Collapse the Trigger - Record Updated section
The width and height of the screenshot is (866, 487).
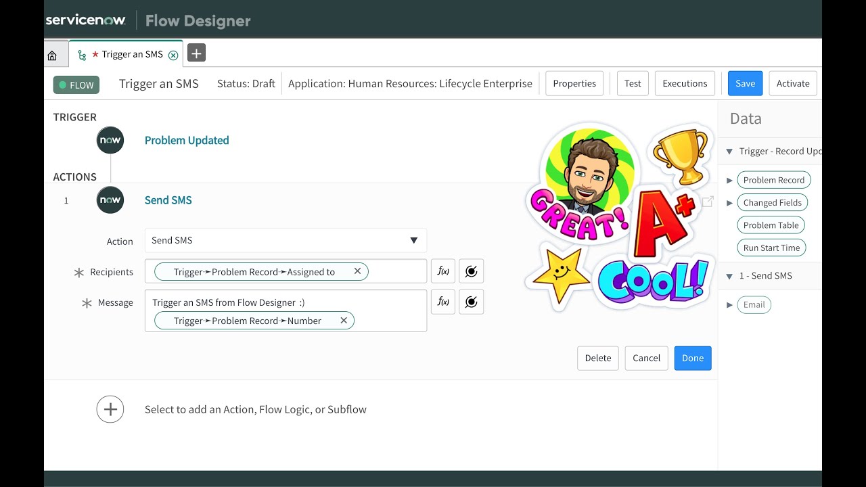tap(729, 151)
